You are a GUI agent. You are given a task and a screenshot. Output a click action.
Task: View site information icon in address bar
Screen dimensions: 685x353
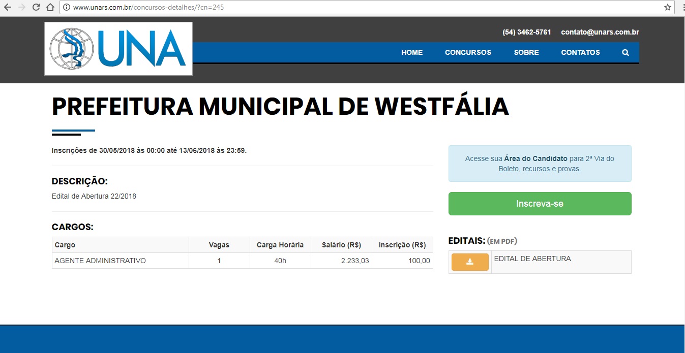(x=66, y=8)
